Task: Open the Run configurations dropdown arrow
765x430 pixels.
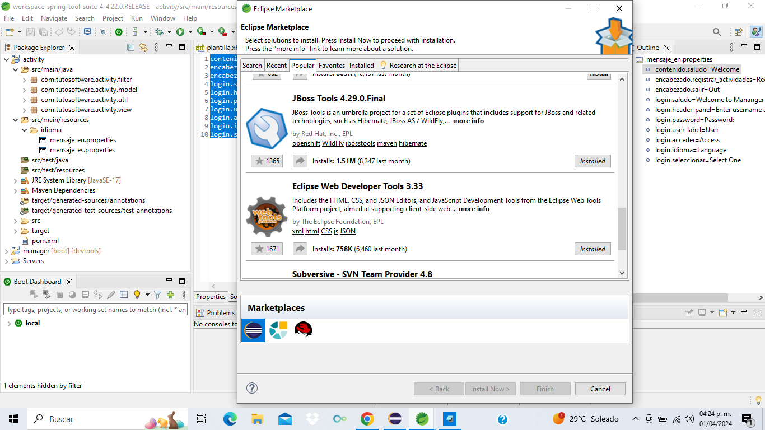Action: [190, 32]
